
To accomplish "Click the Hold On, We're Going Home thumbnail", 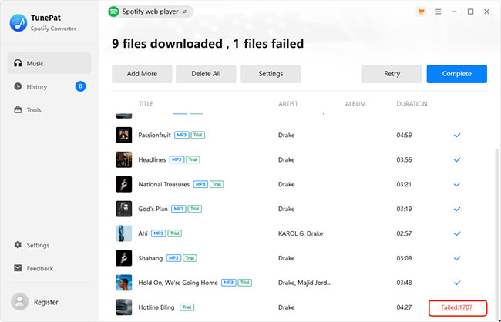I will pos(123,283).
